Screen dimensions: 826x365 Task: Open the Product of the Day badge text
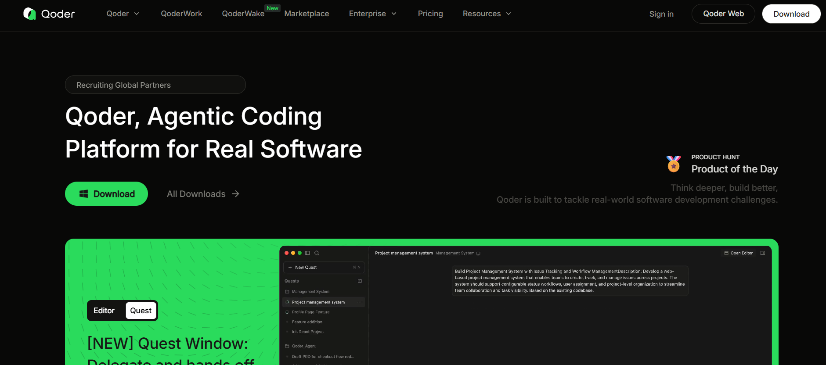point(735,169)
